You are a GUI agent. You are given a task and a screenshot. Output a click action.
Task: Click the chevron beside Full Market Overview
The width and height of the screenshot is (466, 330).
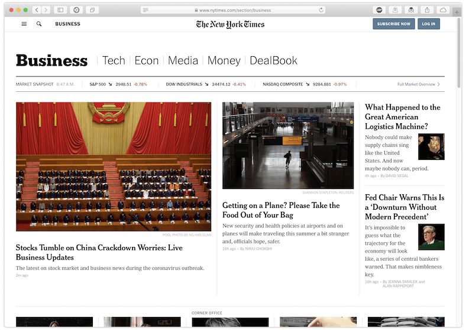pyautogui.click(x=439, y=84)
